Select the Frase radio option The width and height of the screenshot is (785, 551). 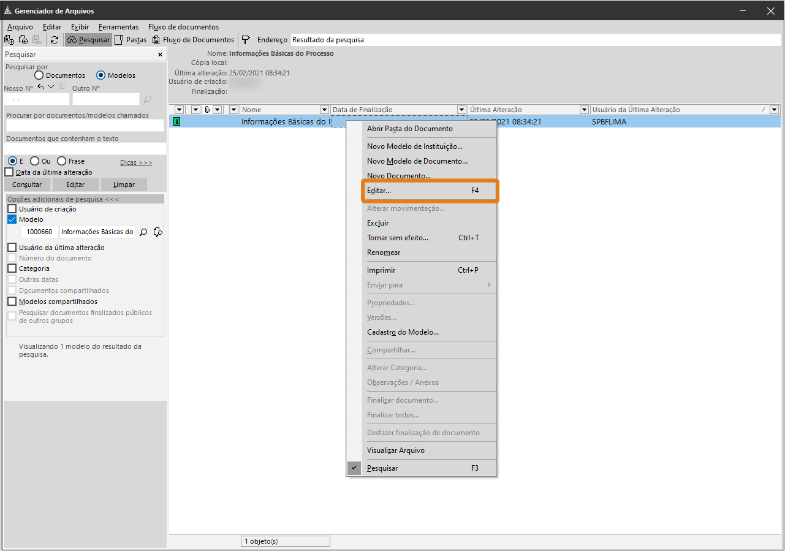coord(61,161)
